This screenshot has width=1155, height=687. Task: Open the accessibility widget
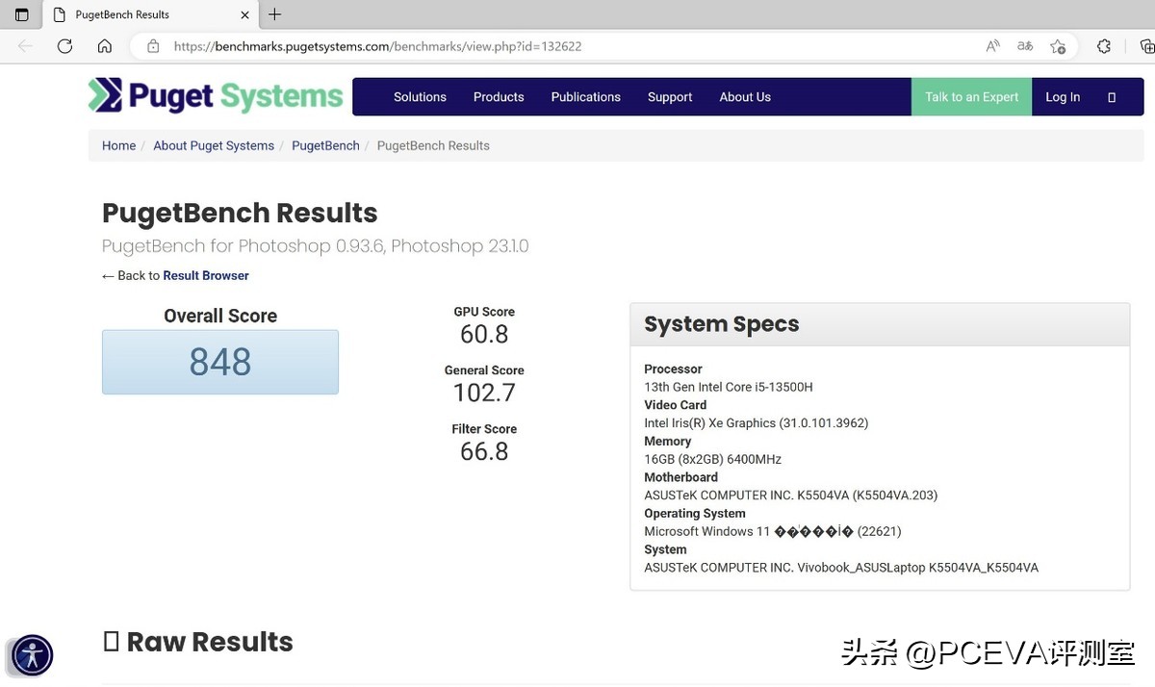tap(31, 655)
